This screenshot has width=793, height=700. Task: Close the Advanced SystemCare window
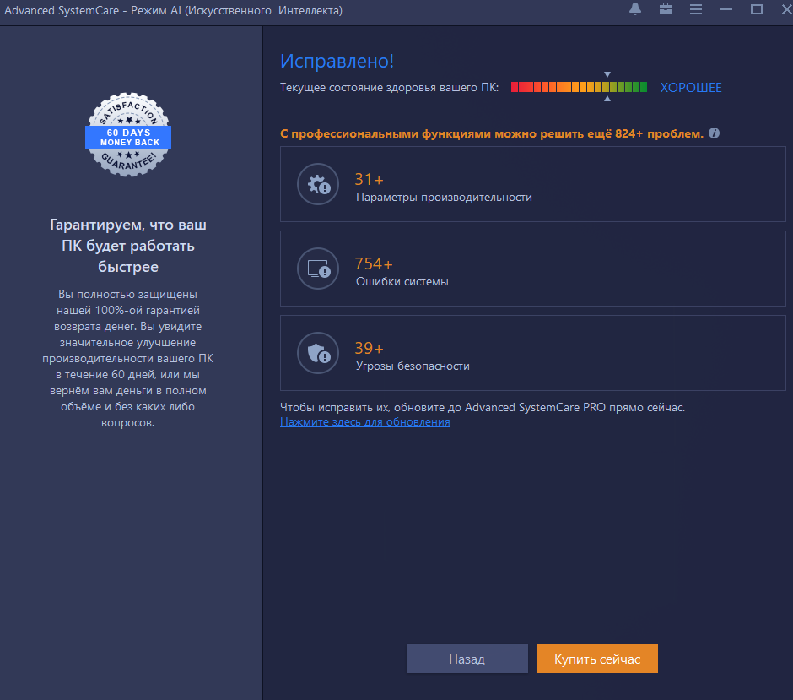pyautogui.click(x=787, y=9)
